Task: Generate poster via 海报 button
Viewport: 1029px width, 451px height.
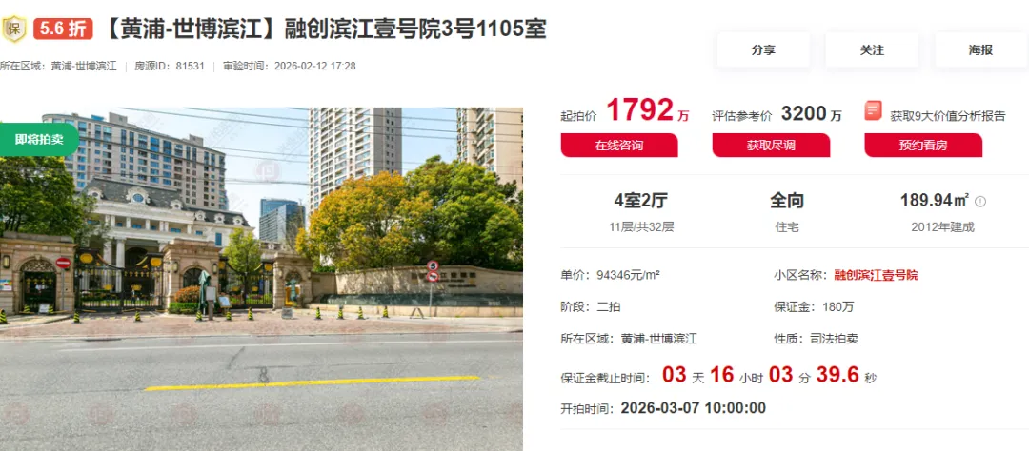Action: click(981, 49)
